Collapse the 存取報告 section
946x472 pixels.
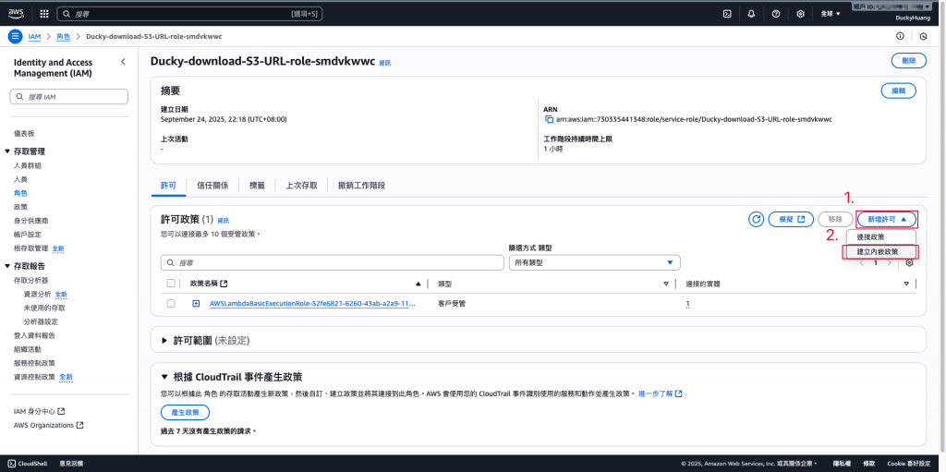[x=7, y=266]
